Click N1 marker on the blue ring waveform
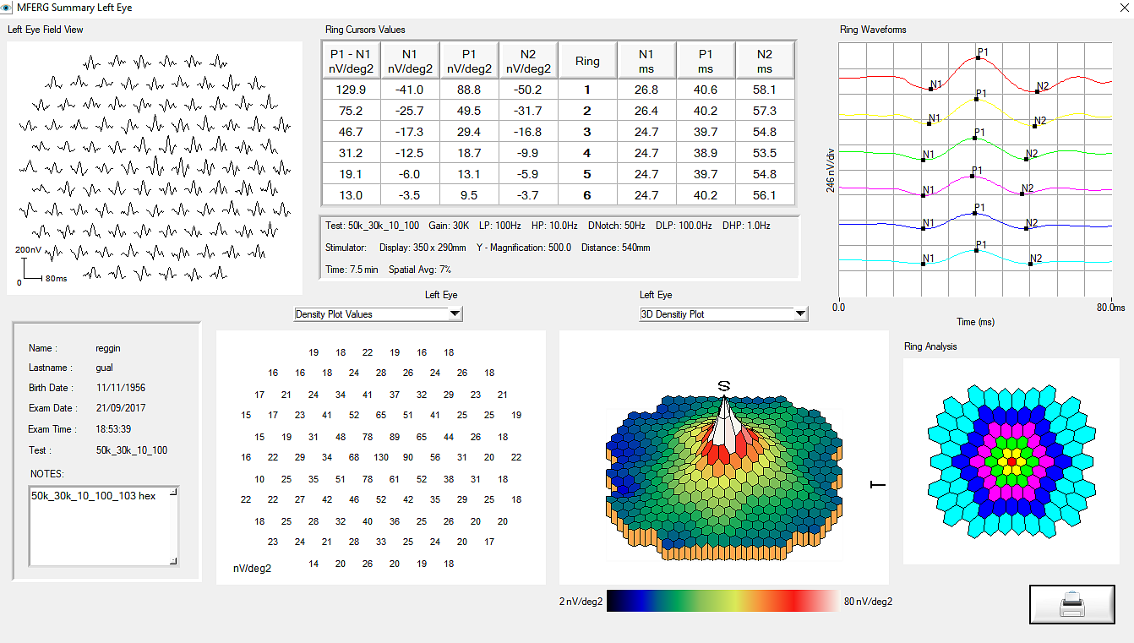The width and height of the screenshot is (1134, 643). click(x=924, y=229)
